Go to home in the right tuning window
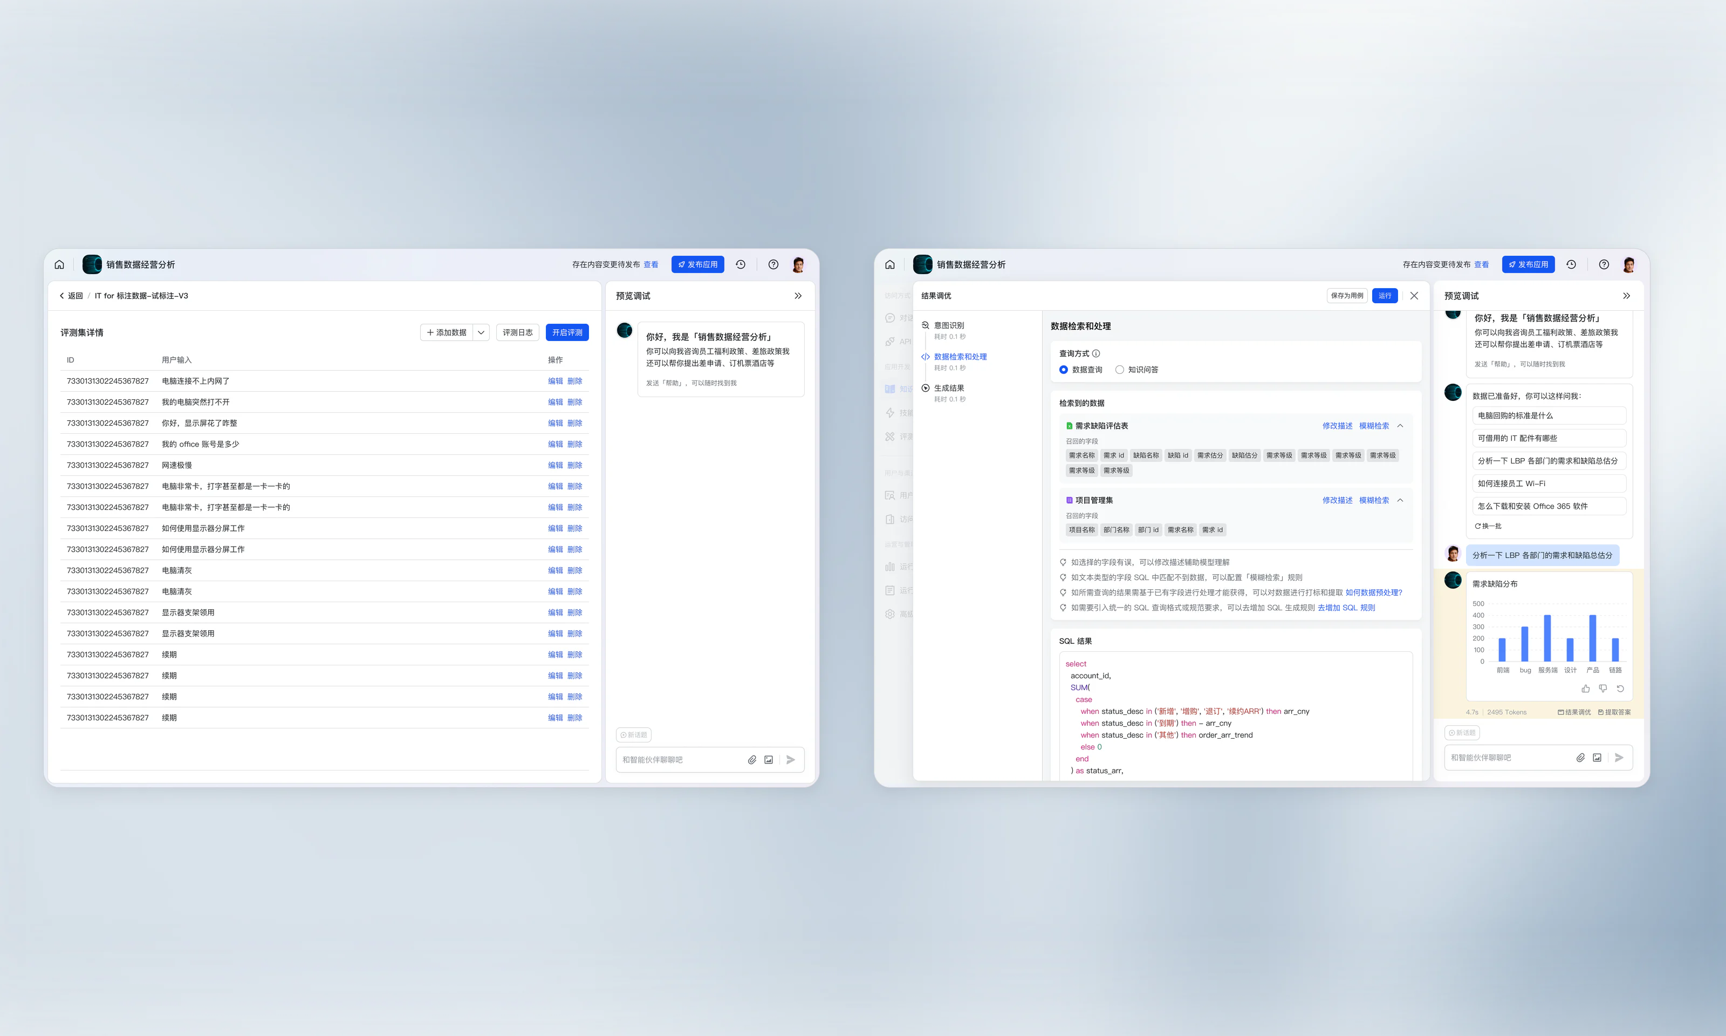Screen dimensions: 1726x1036 click(890, 264)
